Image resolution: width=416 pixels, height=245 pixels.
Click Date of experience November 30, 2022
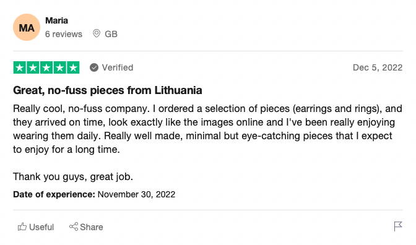(94, 194)
